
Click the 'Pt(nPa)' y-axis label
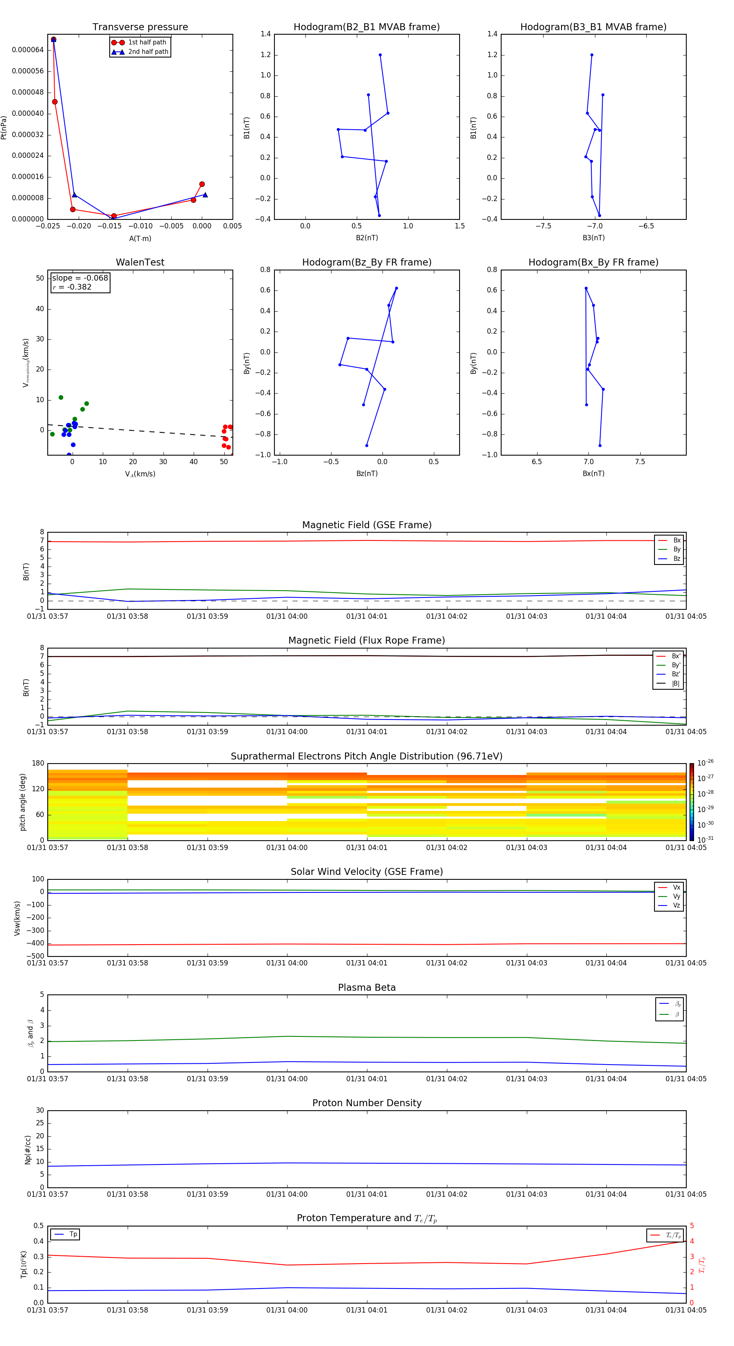click(x=4, y=127)
